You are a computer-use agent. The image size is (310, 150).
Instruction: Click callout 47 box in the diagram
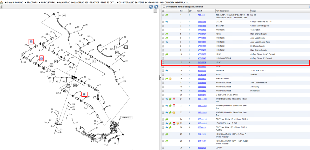(x=117, y=52)
